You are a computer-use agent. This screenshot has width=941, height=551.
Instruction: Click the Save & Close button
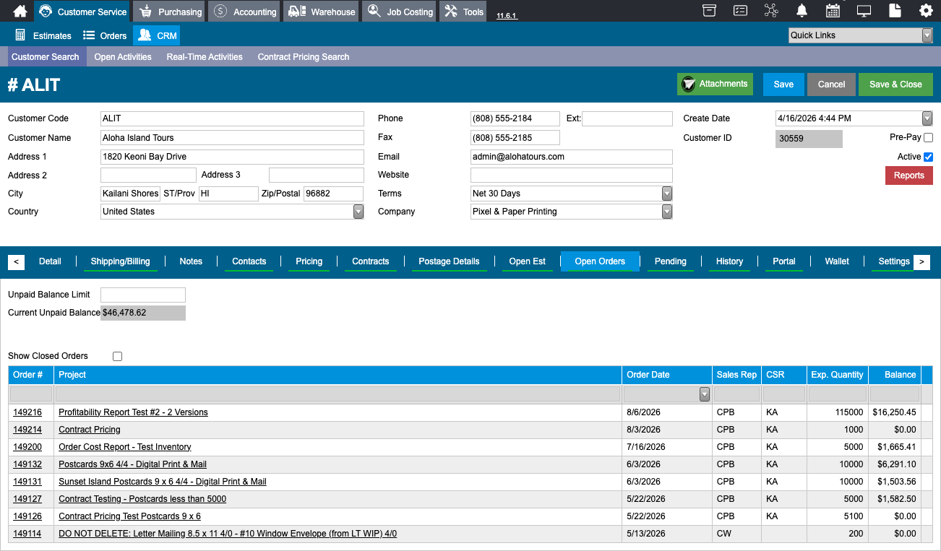tap(895, 84)
